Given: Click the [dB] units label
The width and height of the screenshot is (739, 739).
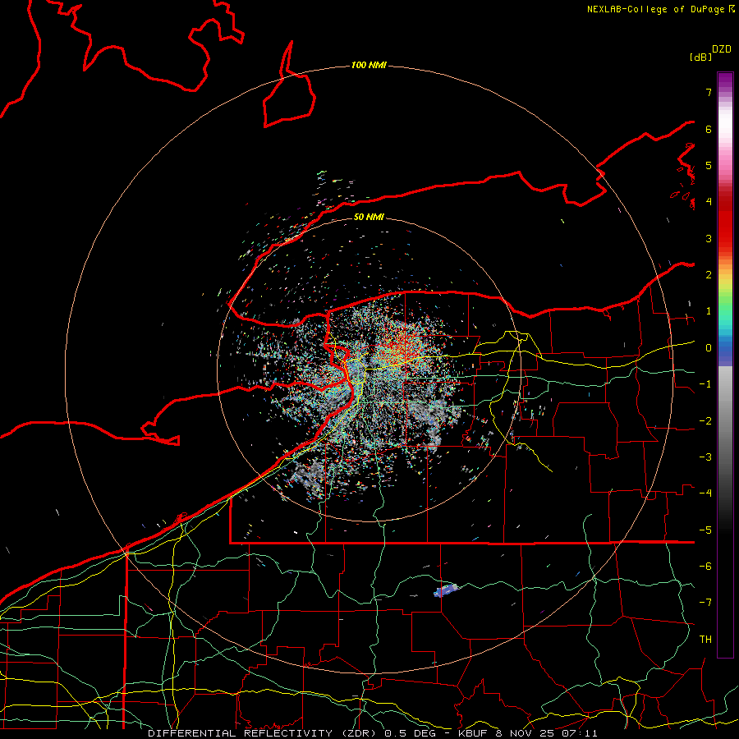Looking at the screenshot, I should [x=701, y=57].
